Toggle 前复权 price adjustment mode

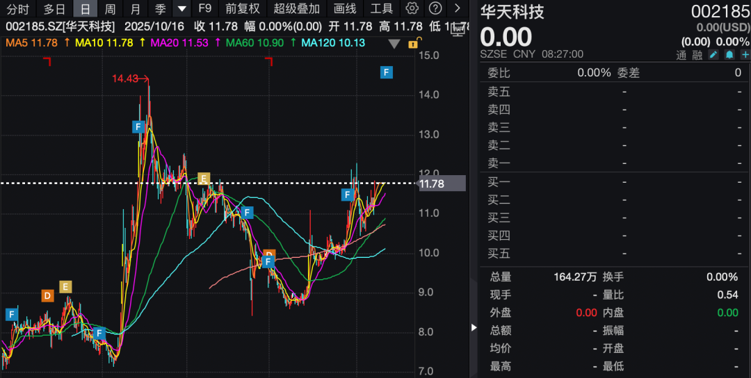pyautogui.click(x=242, y=8)
